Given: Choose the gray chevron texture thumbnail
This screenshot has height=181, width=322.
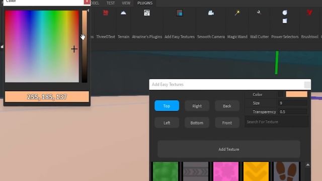Looking at the screenshot, I should coord(196,171).
